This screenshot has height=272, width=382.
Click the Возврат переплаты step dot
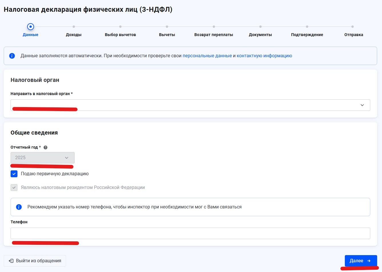[x=213, y=26]
